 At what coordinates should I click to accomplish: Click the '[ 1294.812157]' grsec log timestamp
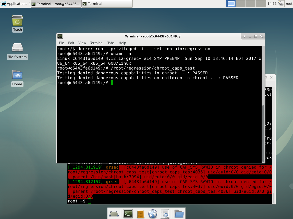click(x=86, y=182)
